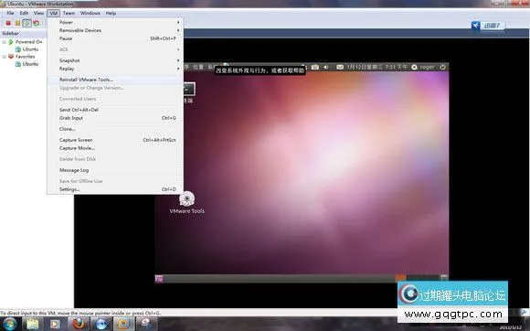530x331 pixels.
Task: Open the Team menu
Action: (69, 13)
